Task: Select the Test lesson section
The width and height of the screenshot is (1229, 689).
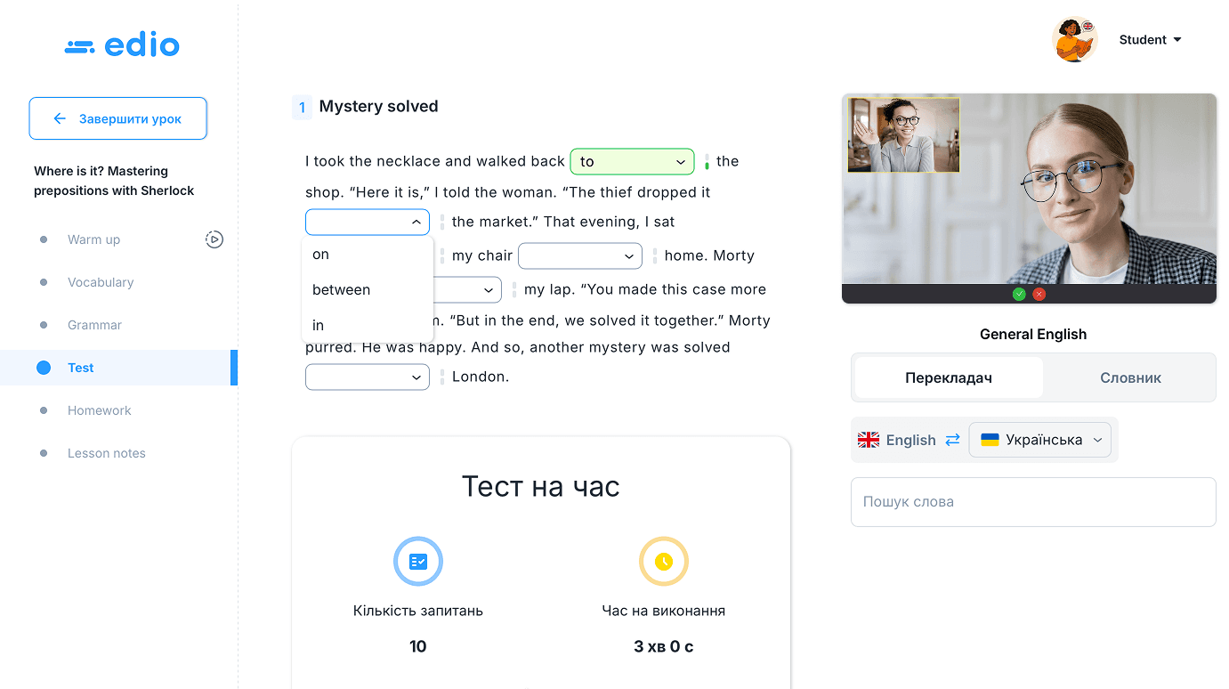Action: click(118, 368)
